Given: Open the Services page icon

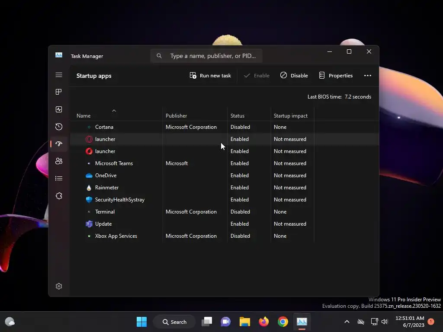Looking at the screenshot, I should 59,196.
